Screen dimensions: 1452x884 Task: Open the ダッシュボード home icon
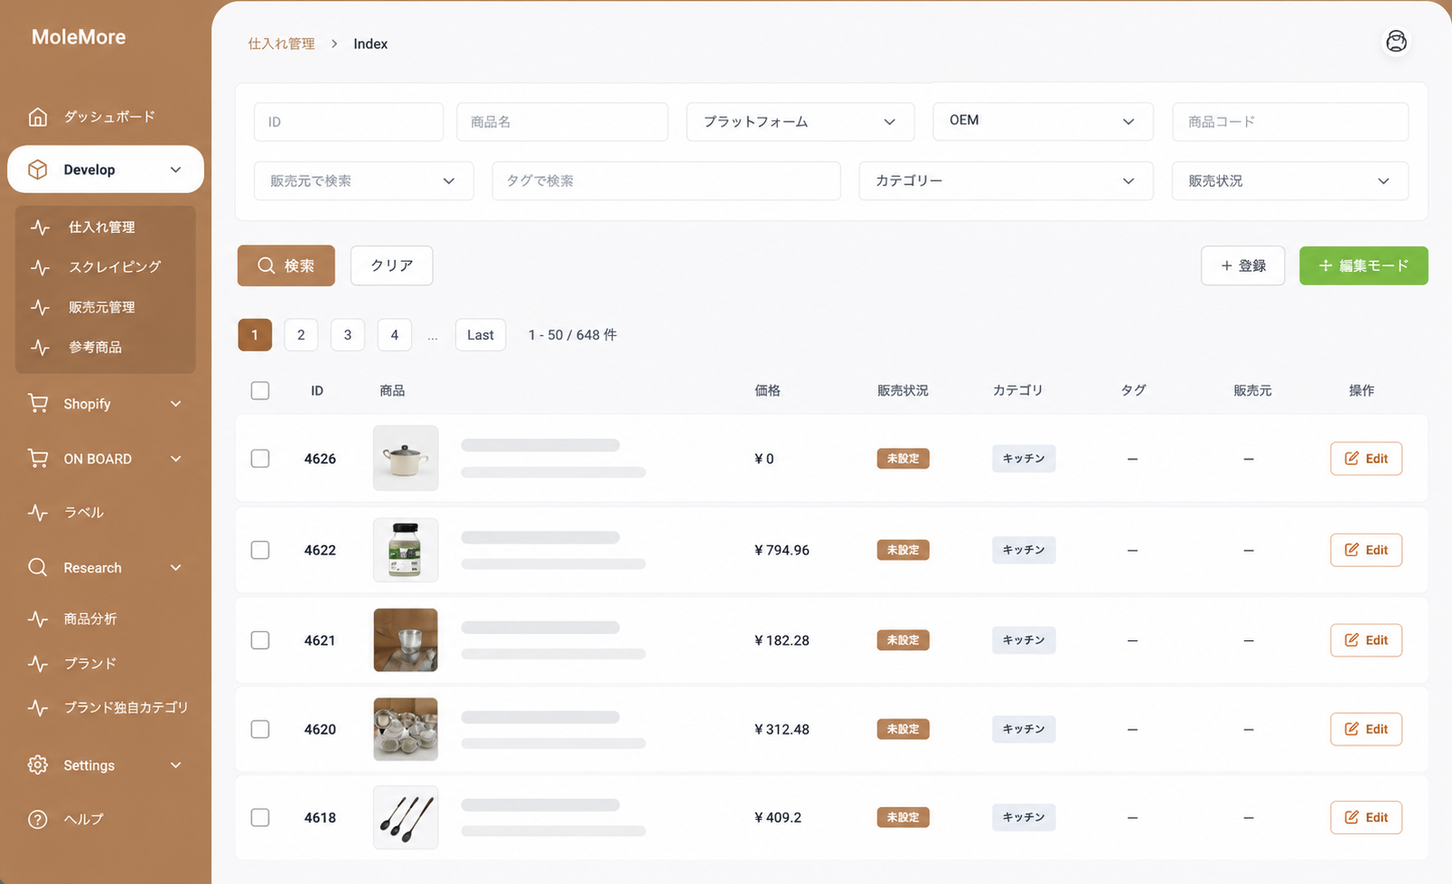pos(38,116)
